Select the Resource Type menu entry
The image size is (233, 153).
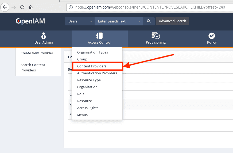pyautogui.click(x=89, y=80)
